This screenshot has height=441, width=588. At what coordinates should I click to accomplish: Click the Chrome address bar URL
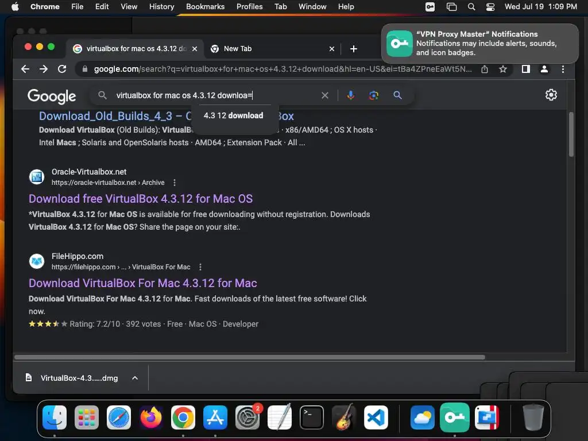(283, 69)
